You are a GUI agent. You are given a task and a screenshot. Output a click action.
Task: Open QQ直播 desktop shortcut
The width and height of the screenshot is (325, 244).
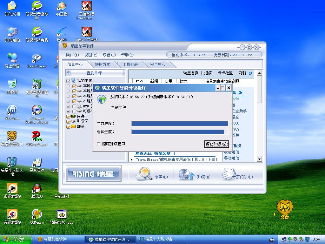click(62, 8)
